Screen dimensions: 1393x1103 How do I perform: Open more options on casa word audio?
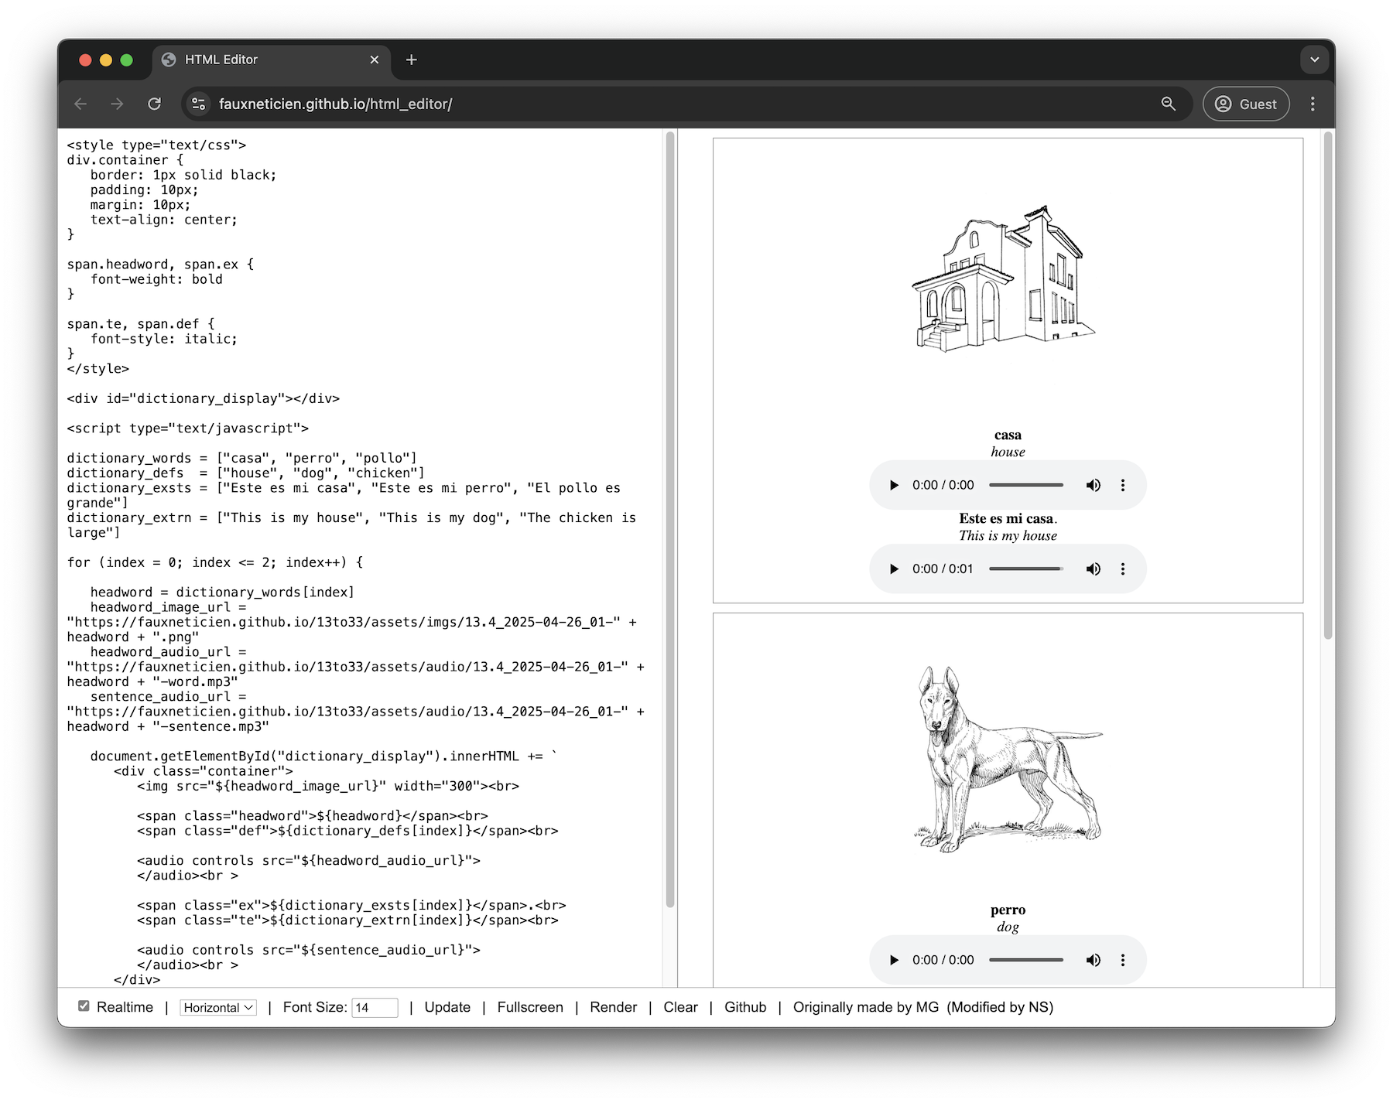pos(1123,485)
